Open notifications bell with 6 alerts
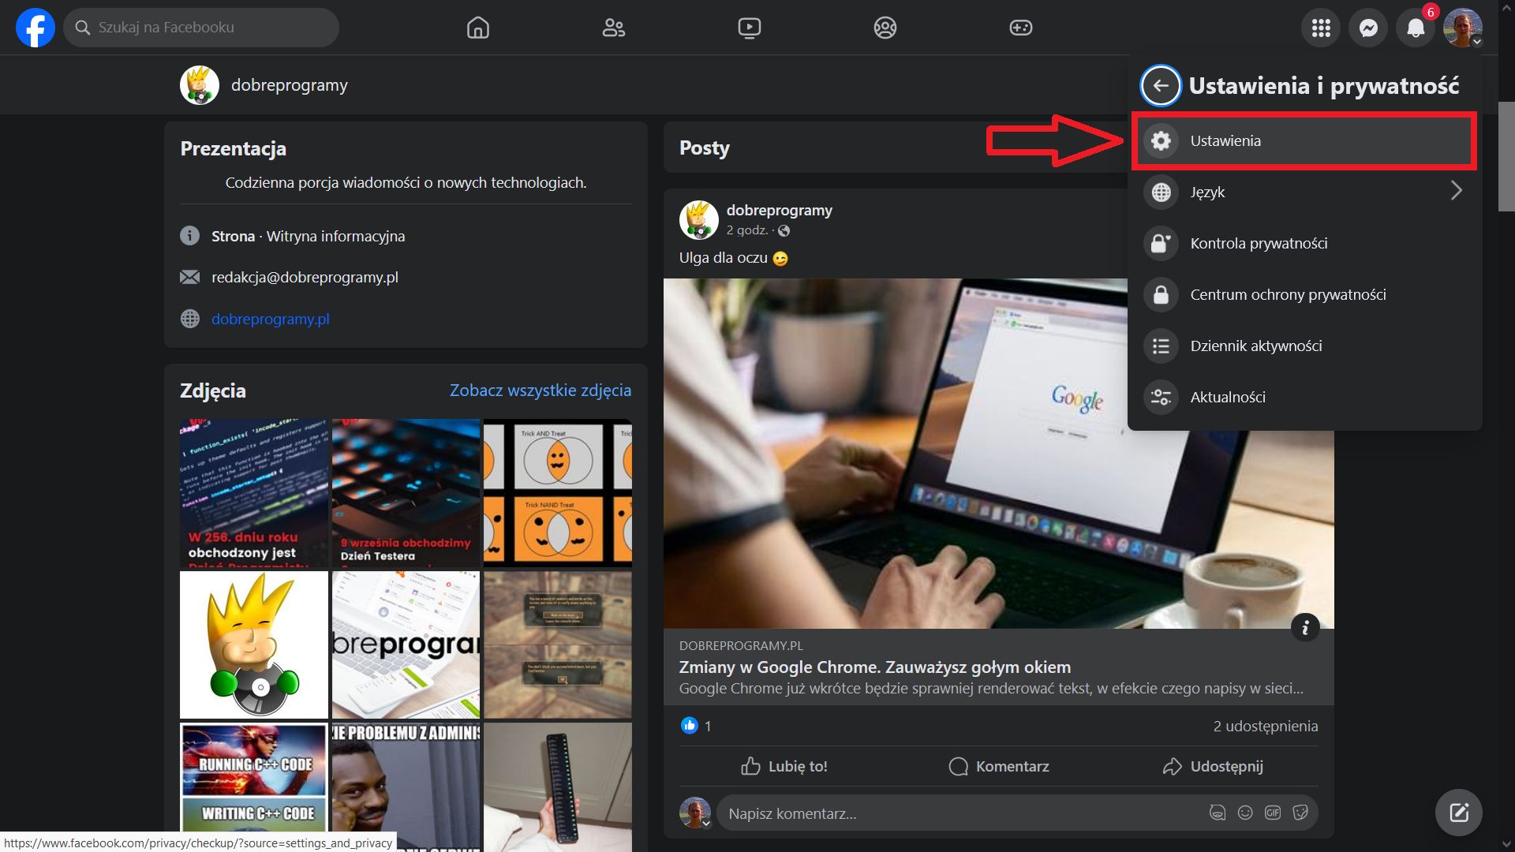The width and height of the screenshot is (1515, 852). coord(1415,27)
